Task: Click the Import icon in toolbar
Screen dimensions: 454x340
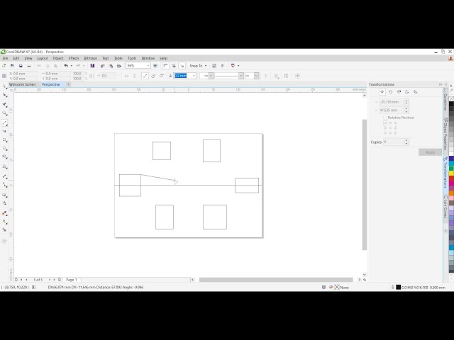Action: click(102, 66)
